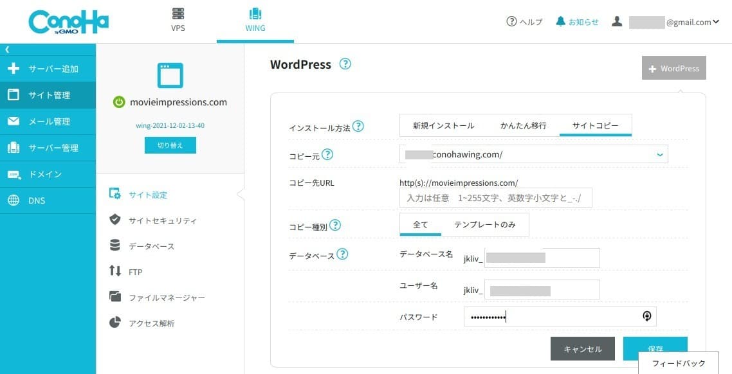Select サイト管理 in the sidebar

pos(48,95)
